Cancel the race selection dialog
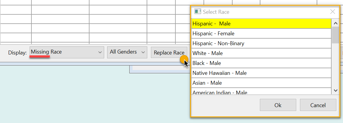The width and height of the screenshot is (343, 123). point(318,105)
